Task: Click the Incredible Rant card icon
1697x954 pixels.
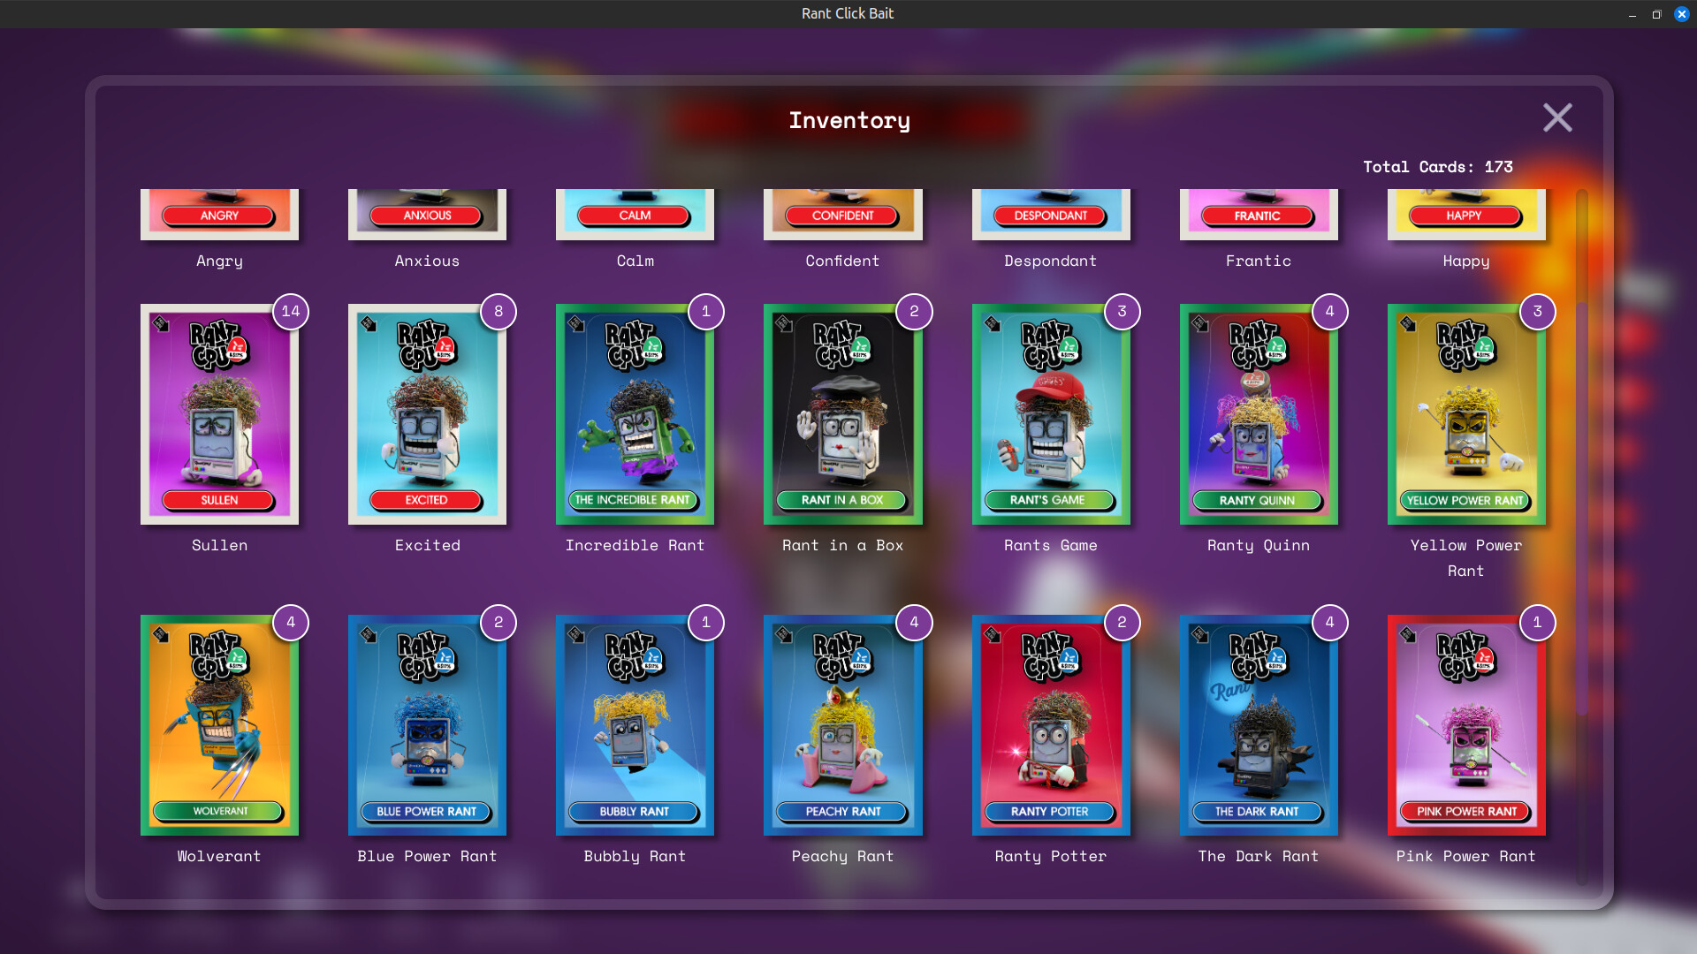Action: pos(635,413)
